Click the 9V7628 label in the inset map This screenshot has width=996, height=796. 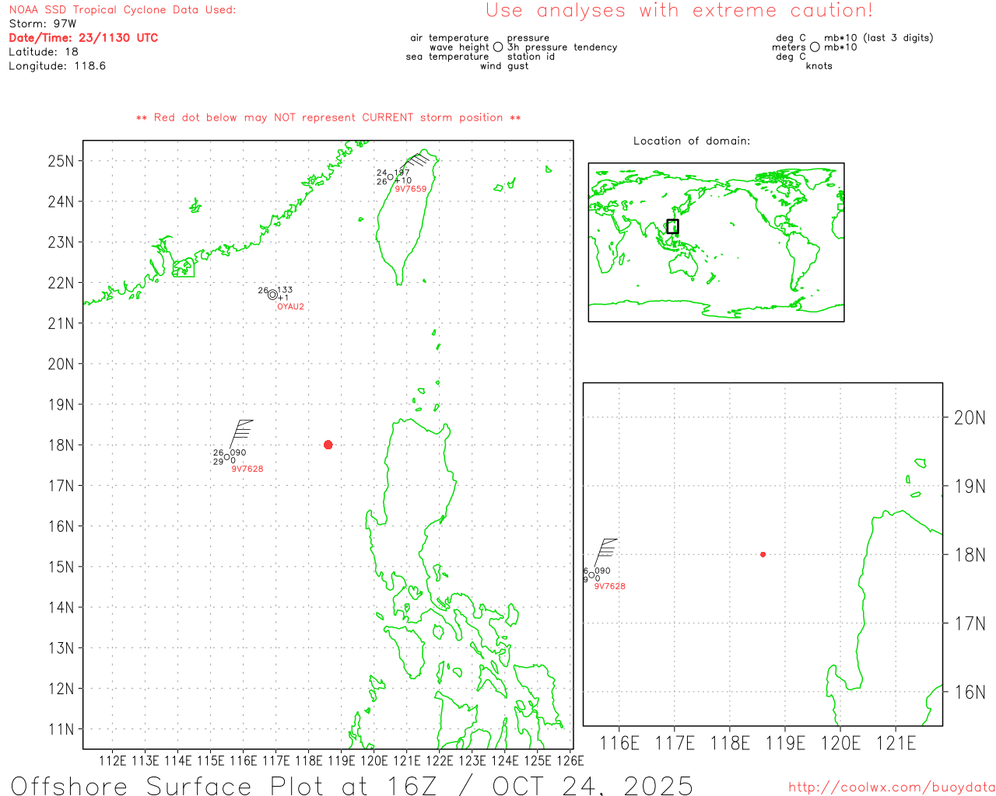click(x=609, y=586)
